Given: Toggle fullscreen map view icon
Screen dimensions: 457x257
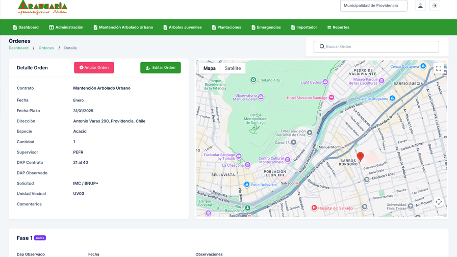Looking at the screenshot, I should pyautogui.click(x=438, y=69).
